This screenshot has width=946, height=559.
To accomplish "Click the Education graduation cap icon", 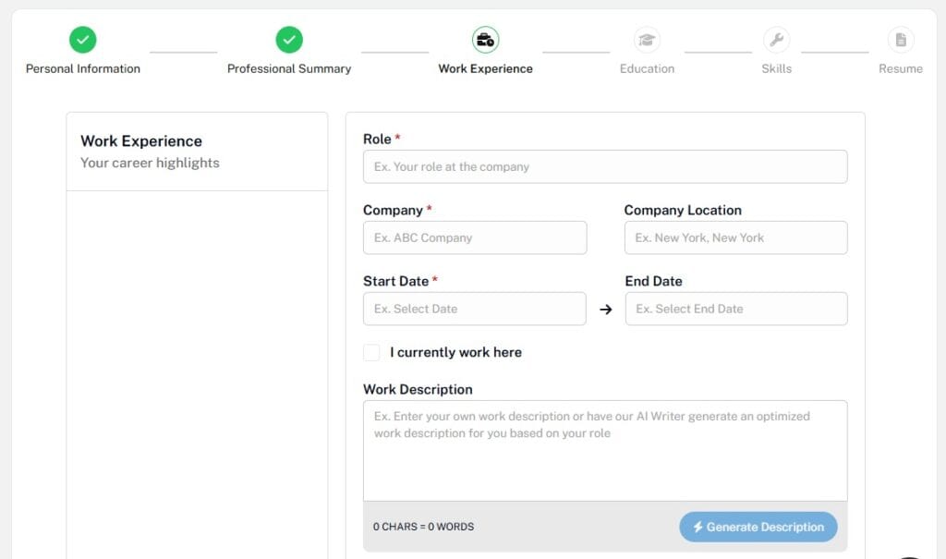I will tap(647, 40).
